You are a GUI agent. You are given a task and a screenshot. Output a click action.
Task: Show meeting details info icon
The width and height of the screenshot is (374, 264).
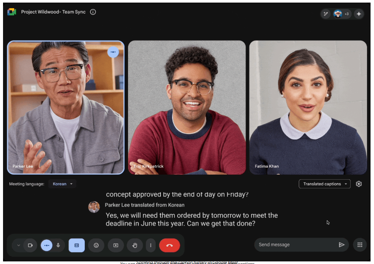93,12
